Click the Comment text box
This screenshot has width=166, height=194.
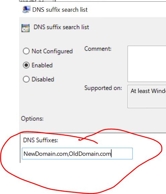coord(147,64)
